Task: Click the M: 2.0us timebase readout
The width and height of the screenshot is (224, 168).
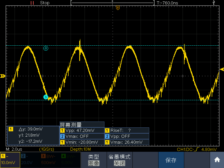Action: point(14,149)
